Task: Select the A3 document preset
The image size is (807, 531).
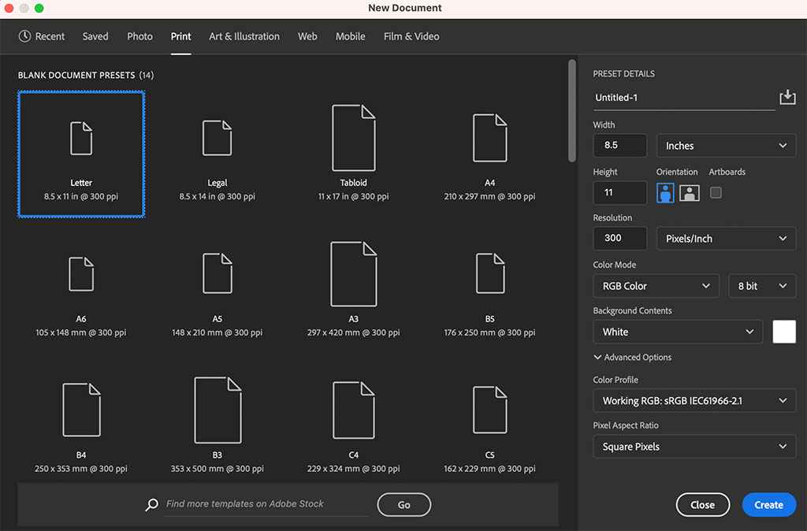Action: (354, 273)
